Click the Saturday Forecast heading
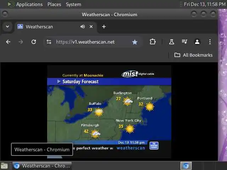 [81, 82]
